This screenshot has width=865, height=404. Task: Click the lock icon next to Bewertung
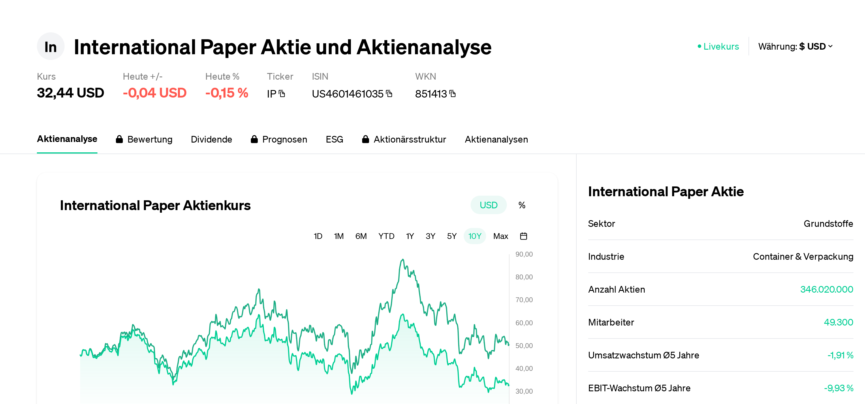click(119, 139)
